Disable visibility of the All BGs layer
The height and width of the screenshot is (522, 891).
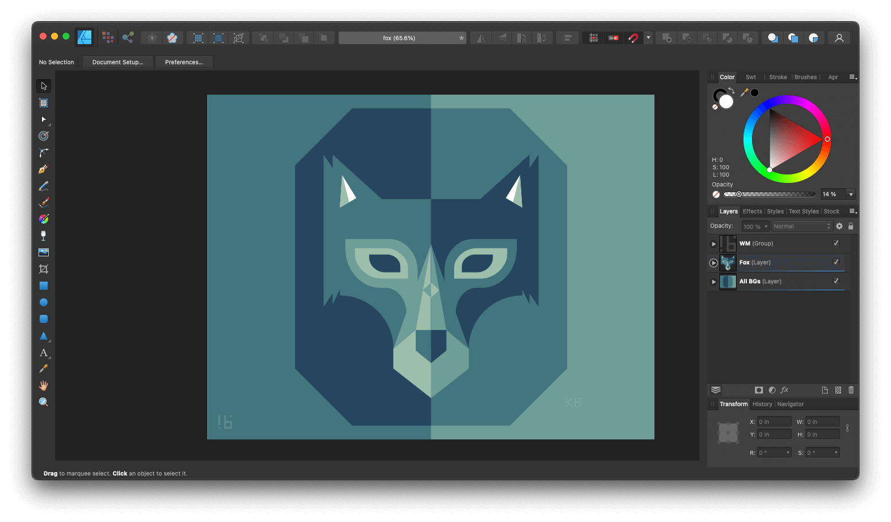[x=836, y=281]
